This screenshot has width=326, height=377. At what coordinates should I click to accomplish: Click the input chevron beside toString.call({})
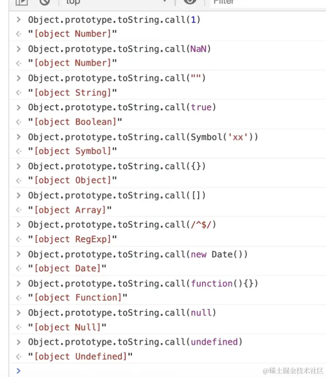point(19,166)
